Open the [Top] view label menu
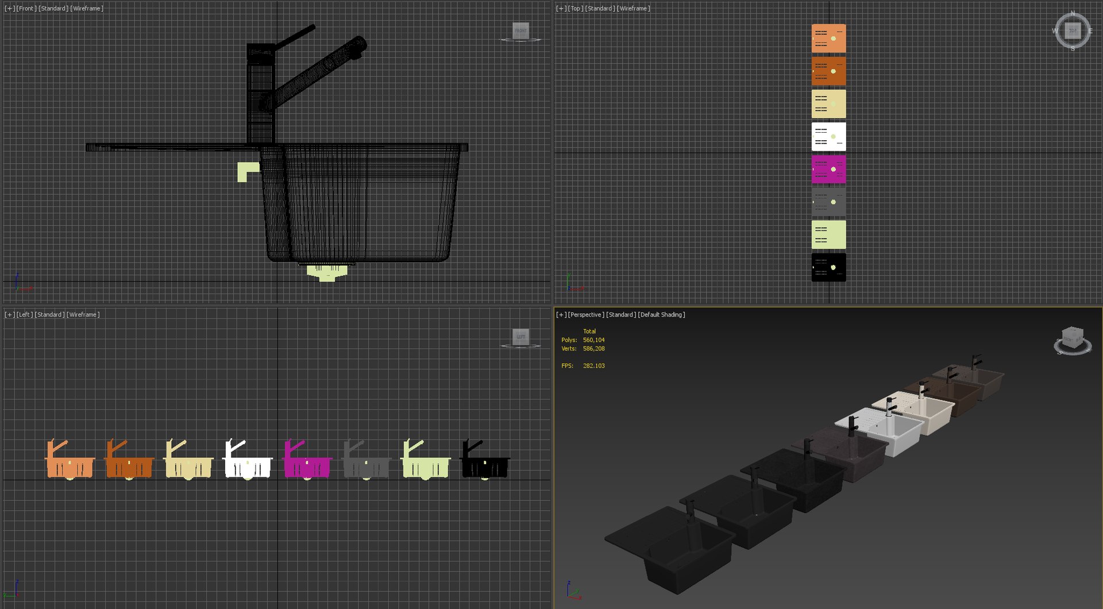The image size is (1103, 609). pos(576,9)
